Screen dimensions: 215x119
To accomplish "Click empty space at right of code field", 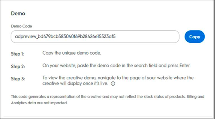I will [156, 37].
